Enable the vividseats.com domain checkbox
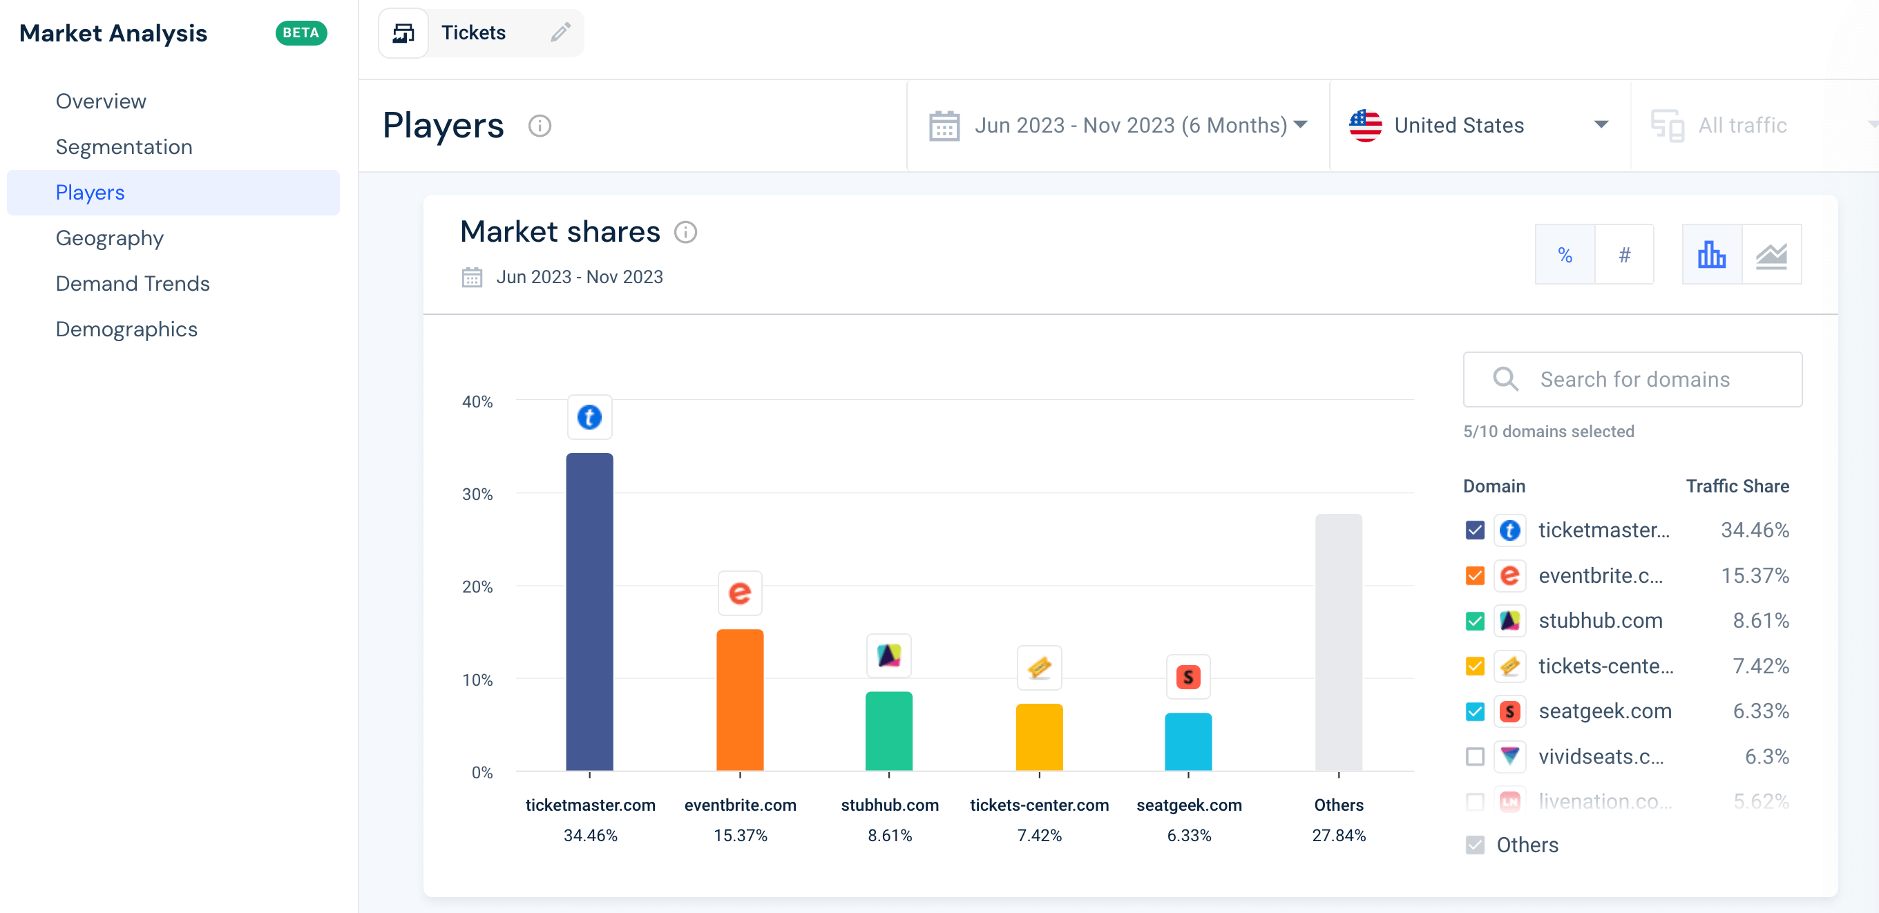The width and height of the screenshot is (1879, 913). pyautogui.click(x=1475, y=756)
